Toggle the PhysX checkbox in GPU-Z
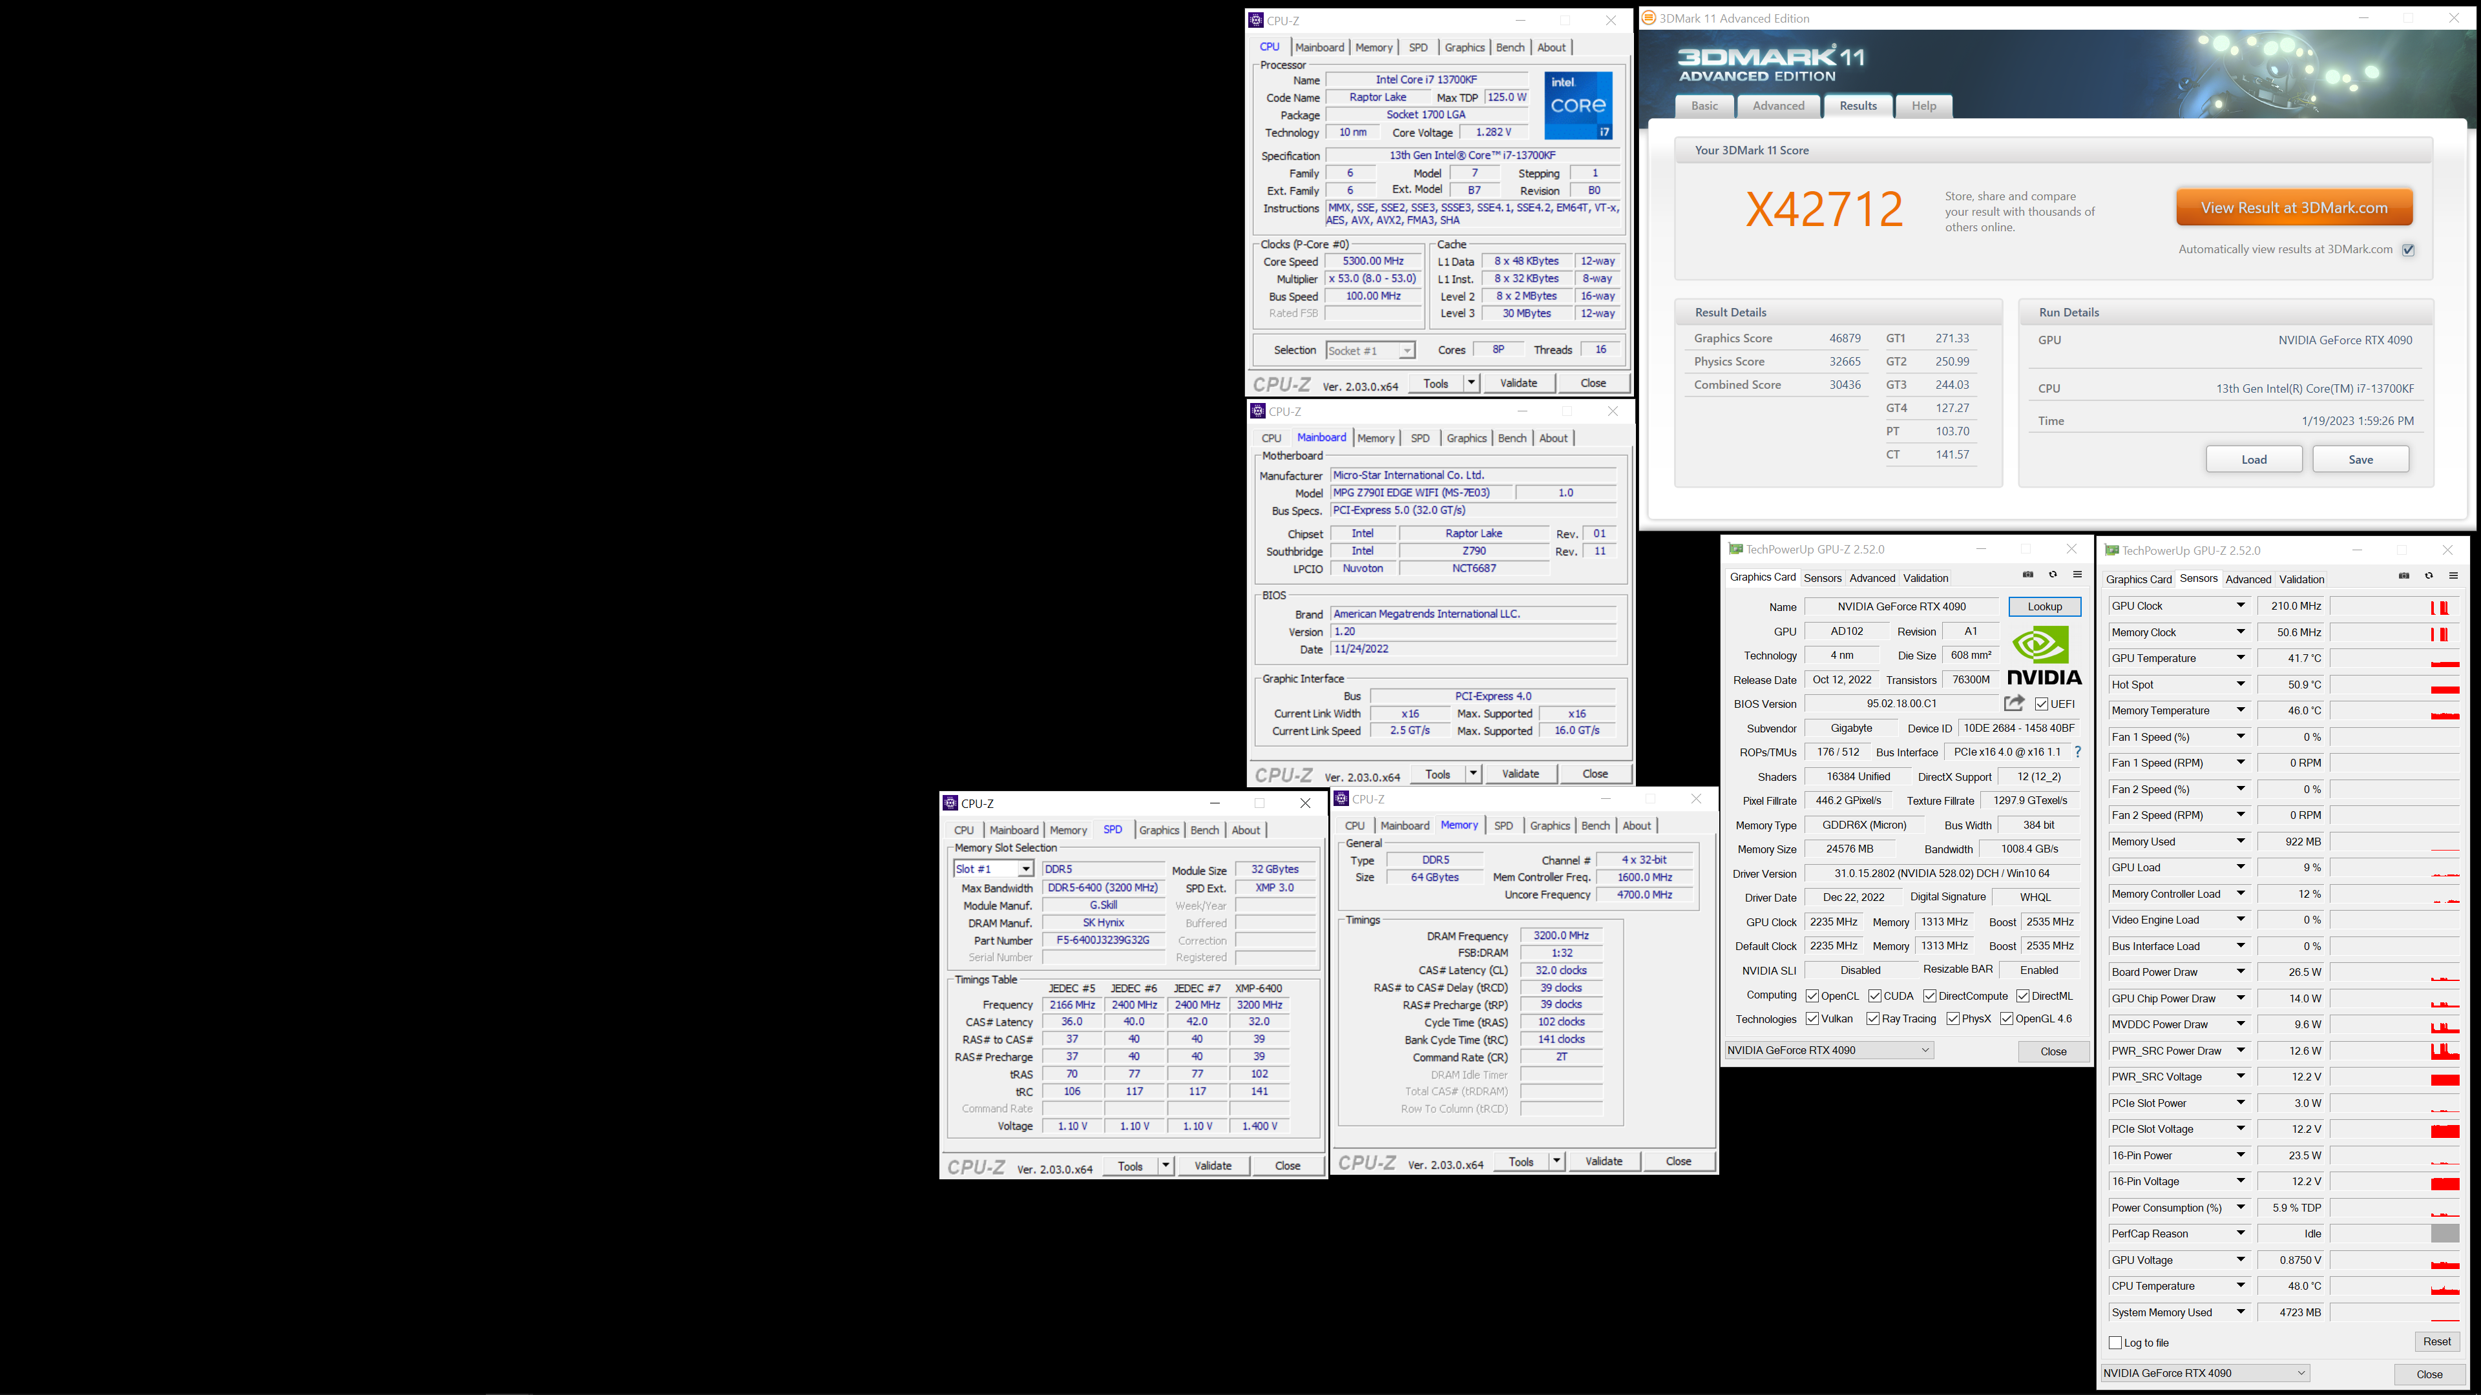Screen dimensions: 2481x1395 1953,1018
